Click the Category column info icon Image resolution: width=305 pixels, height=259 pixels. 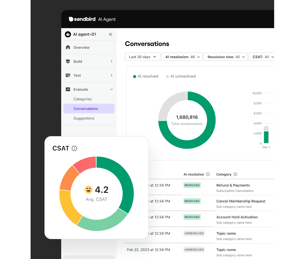[x=235, y=174]
